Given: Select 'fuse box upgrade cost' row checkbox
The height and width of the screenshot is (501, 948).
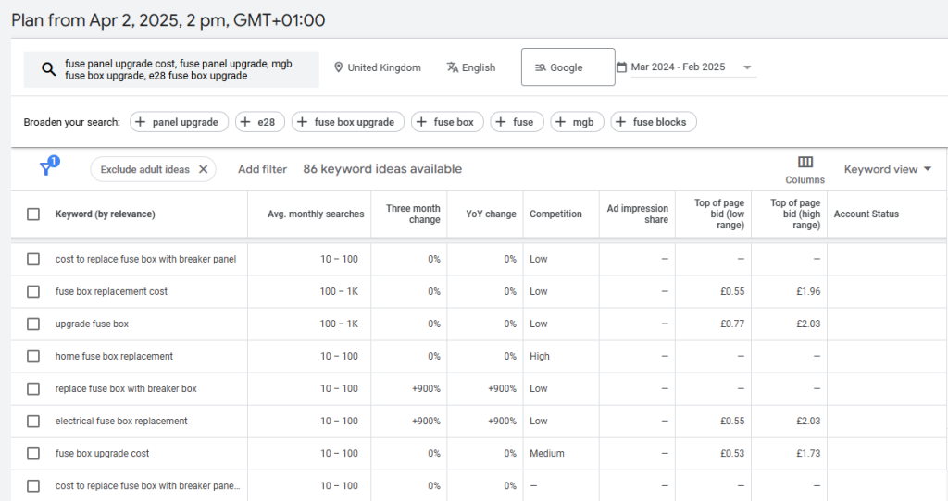Looking at the screenshot, I should [x=33, y=453].
